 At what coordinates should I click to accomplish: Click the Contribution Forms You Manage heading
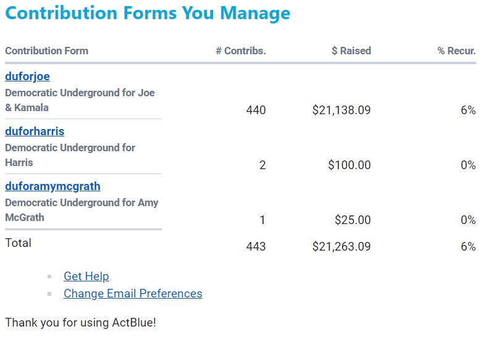(148, 13)
